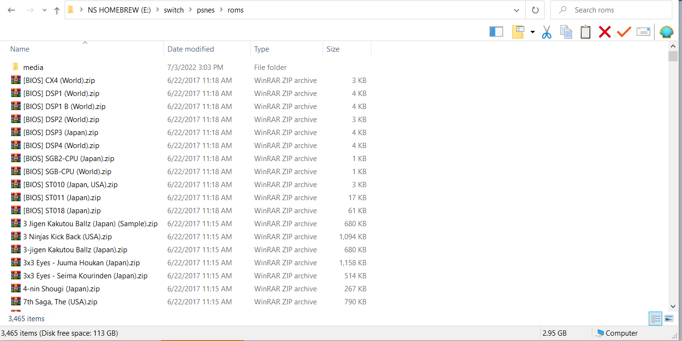The height and width of the screenshot is (341, 682).
Task: Click the Copy documents icon
Action: coord(566,32)
